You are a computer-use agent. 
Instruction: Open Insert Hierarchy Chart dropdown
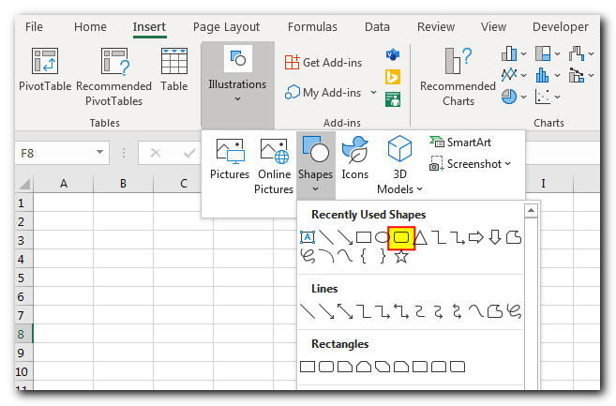pos(557,53)
